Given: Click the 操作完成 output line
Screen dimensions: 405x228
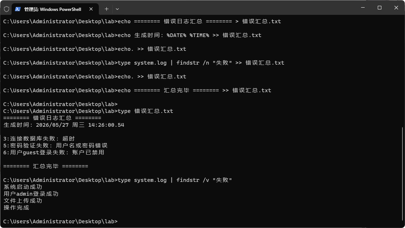Looking at the screenshot, I should [16, 208].
